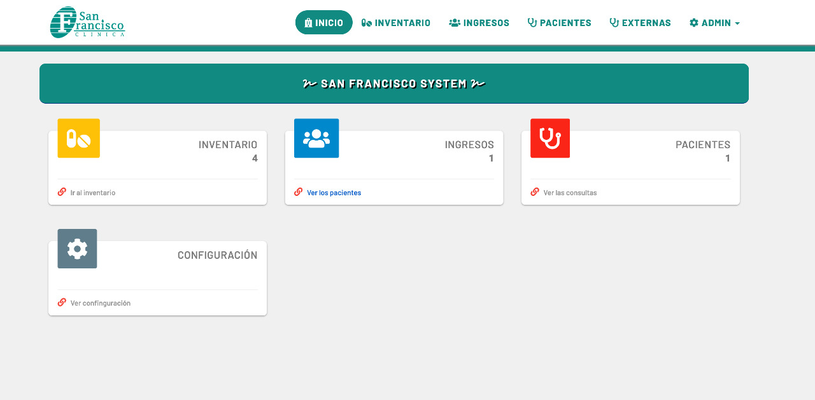Click the red stethoscope Pacientes icon
This screenshot has width=815, height=400.
pos(549,138)
